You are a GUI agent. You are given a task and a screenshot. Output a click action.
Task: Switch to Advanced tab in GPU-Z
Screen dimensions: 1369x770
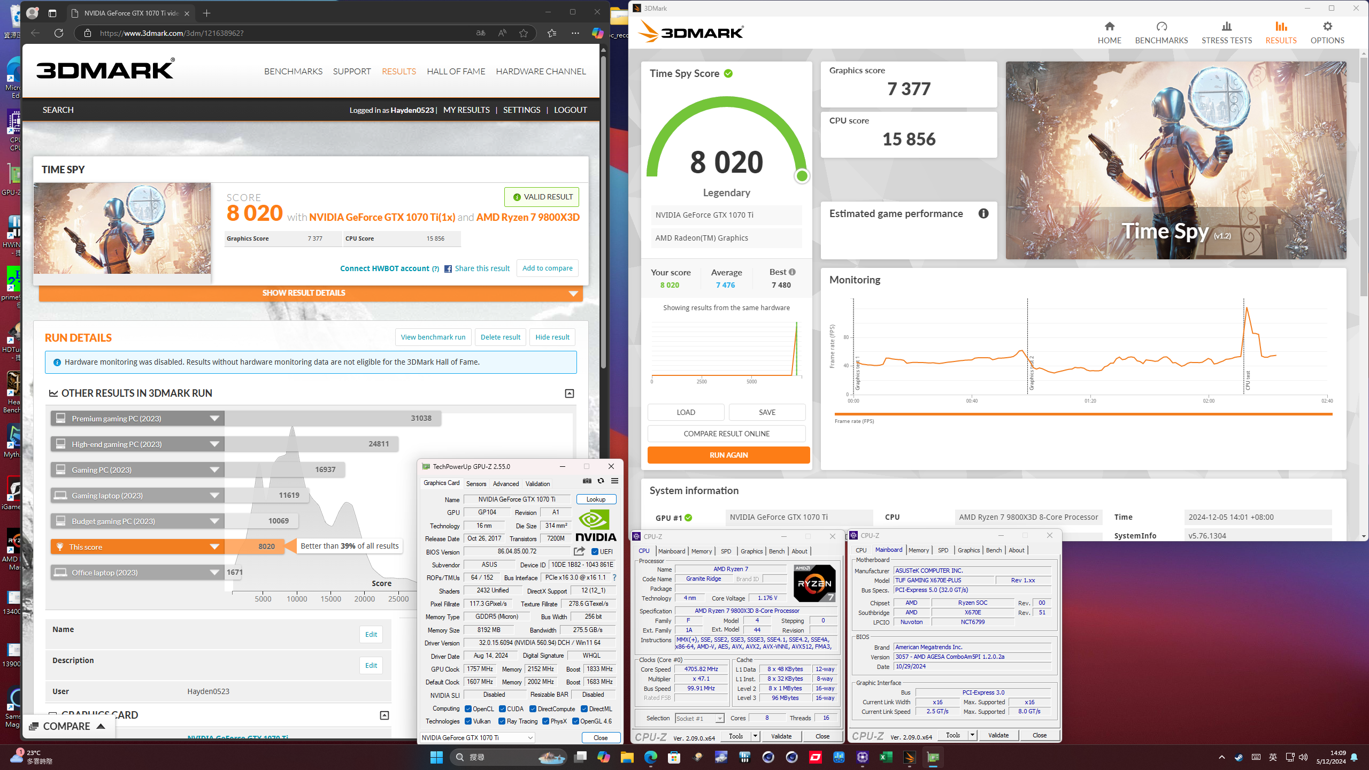pos(506,484)
